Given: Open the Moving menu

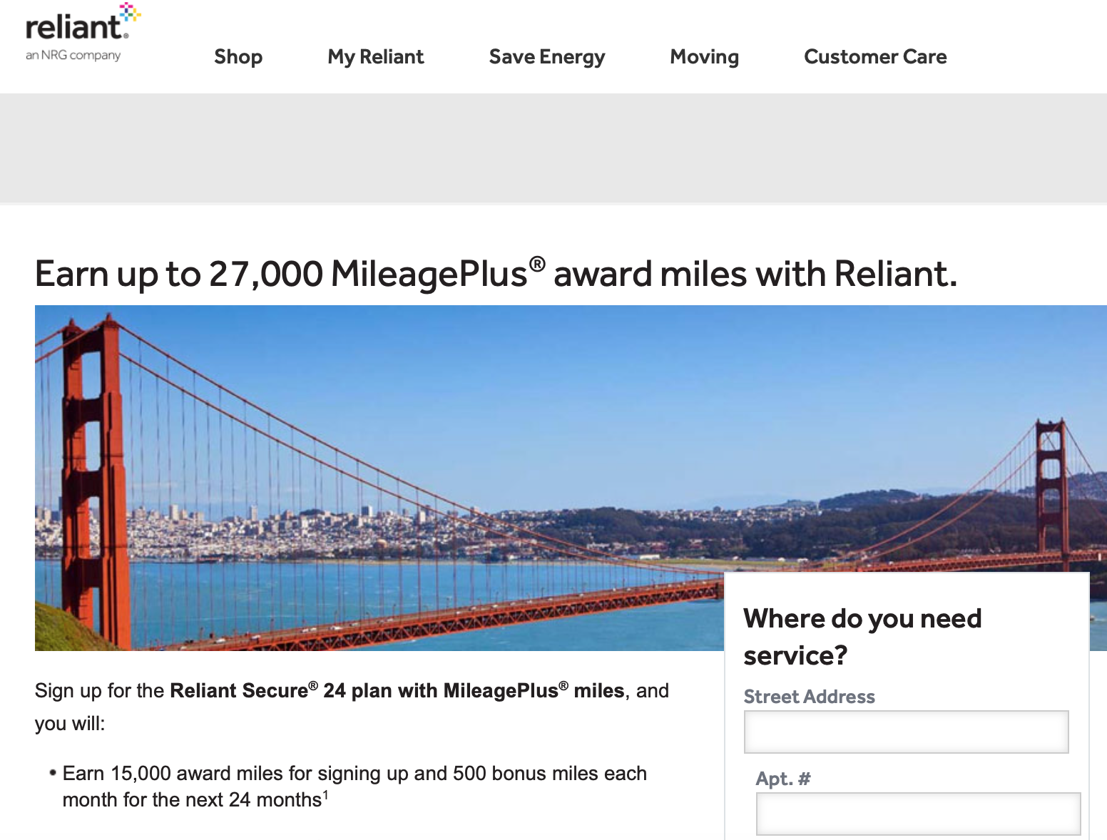Looking at the screenshot, I should tap(704, 57).
